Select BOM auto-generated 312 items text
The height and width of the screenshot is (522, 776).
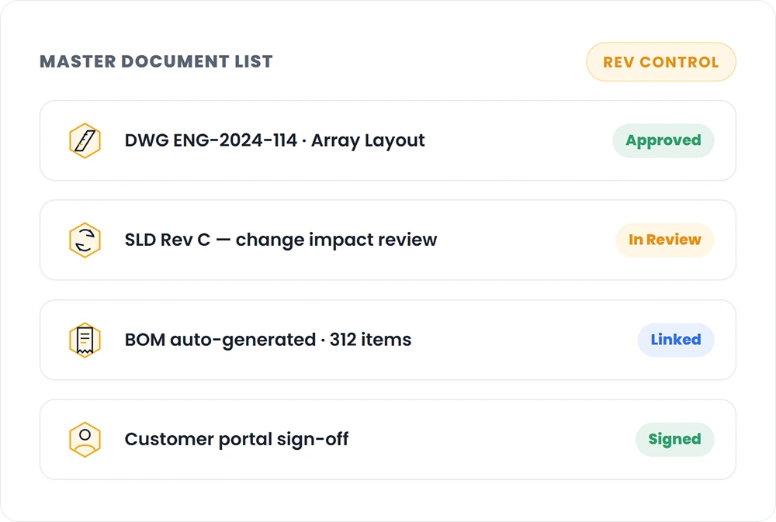[268, 340]
